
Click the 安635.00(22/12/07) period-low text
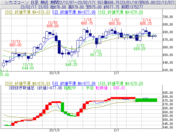pos(157,2)
